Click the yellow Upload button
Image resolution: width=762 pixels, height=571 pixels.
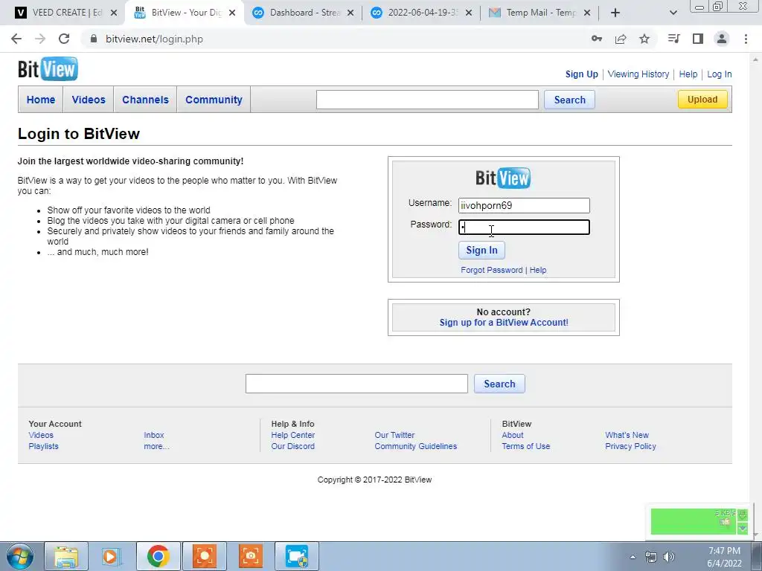coord(702,100)
